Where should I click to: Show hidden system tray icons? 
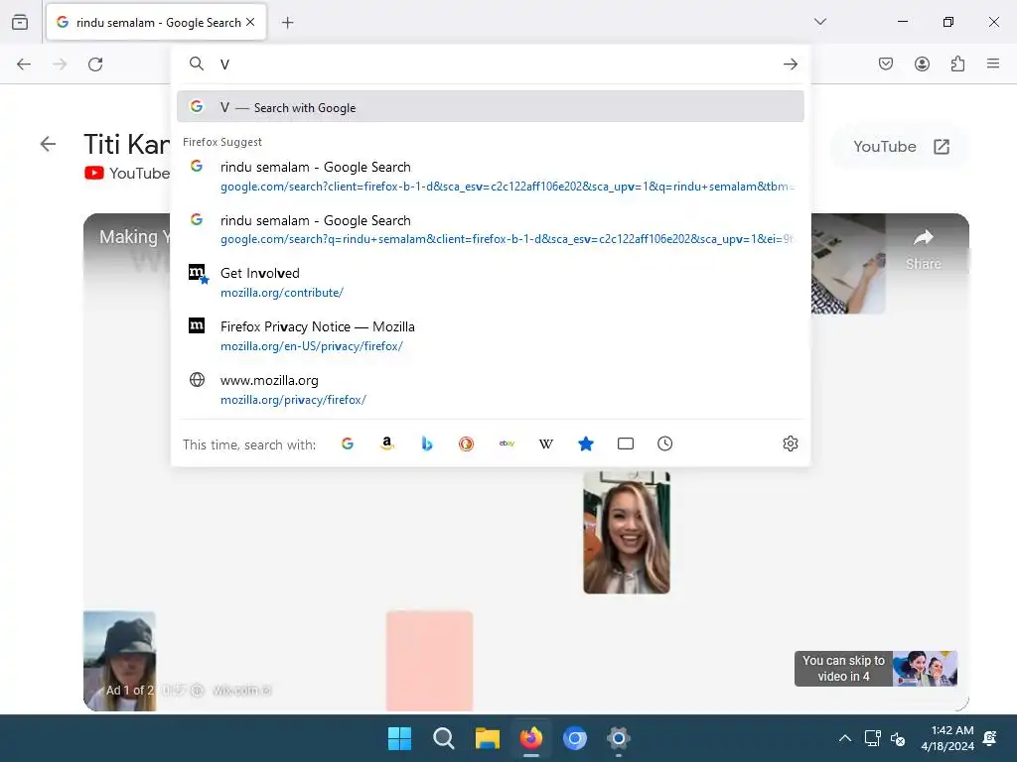tap(845, 738)
